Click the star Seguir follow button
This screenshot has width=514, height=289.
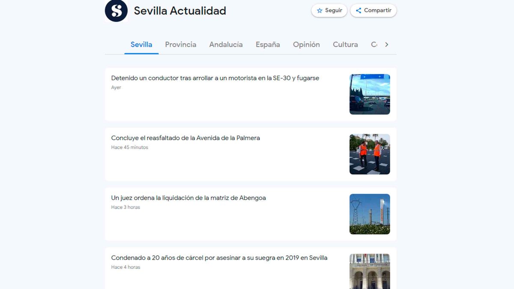329,11
